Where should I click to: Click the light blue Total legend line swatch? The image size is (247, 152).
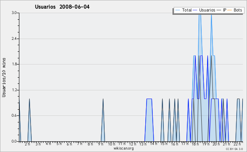pyautogui.click(x=177, y=10)
